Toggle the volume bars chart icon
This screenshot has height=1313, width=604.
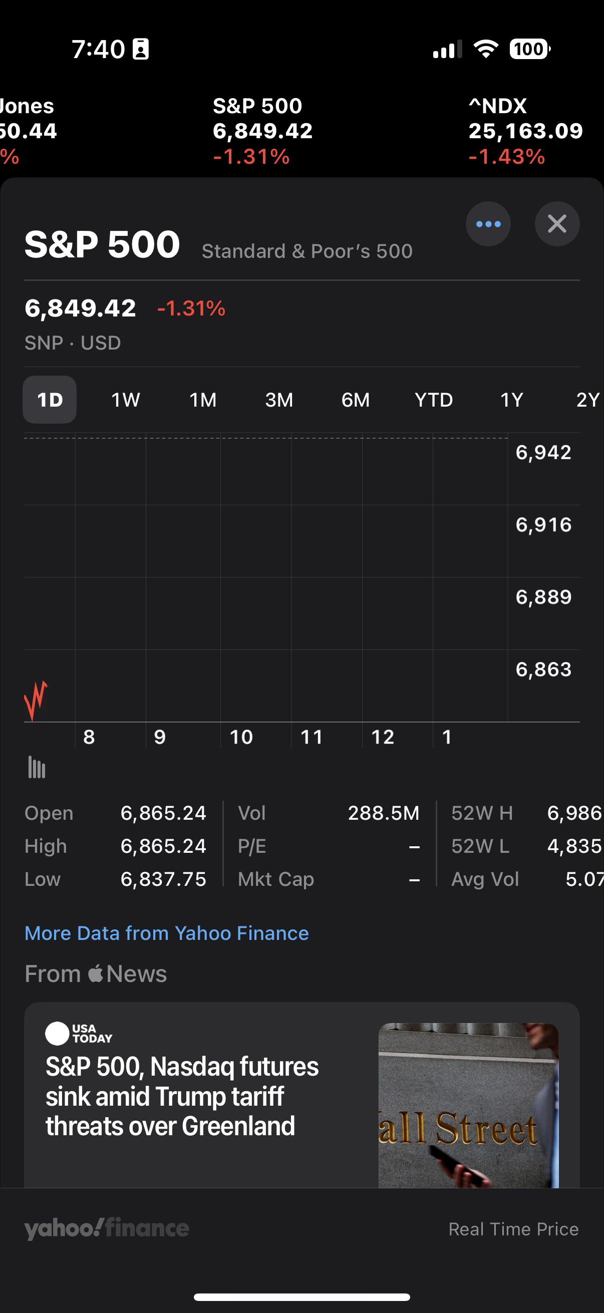click(x=37, y=767)
